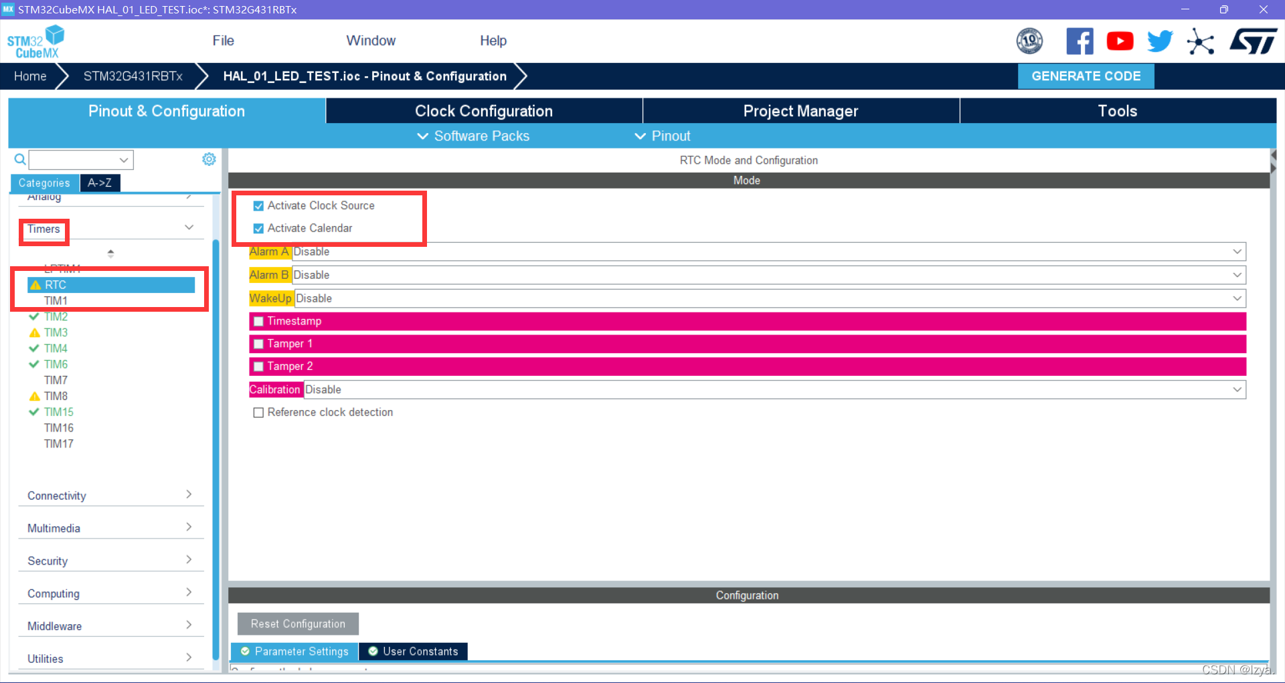This screenshot has height=683, width=1285.
Task: Click the search magnifier icon
Action: (x=20, y=159)
